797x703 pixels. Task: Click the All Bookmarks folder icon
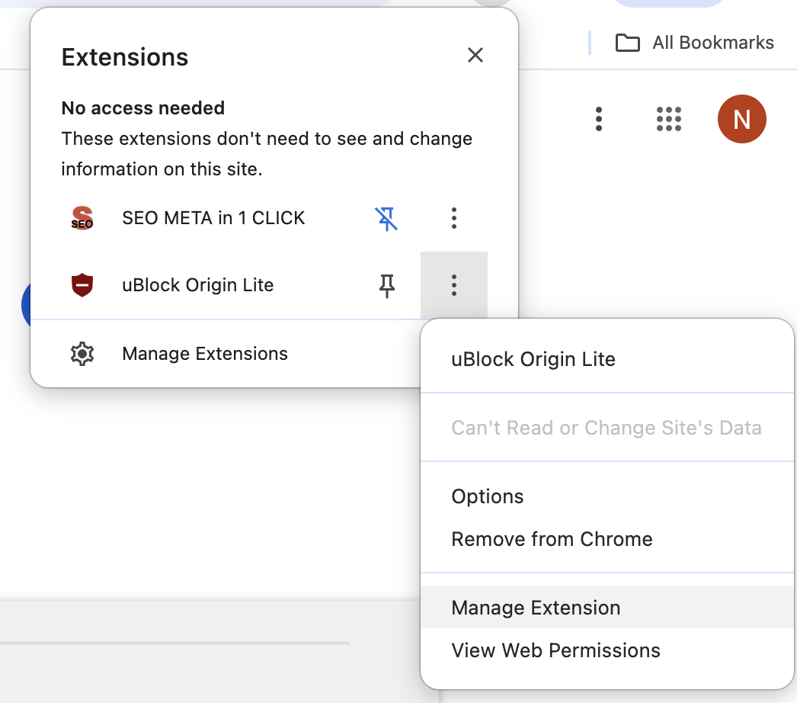coord(627,43)
